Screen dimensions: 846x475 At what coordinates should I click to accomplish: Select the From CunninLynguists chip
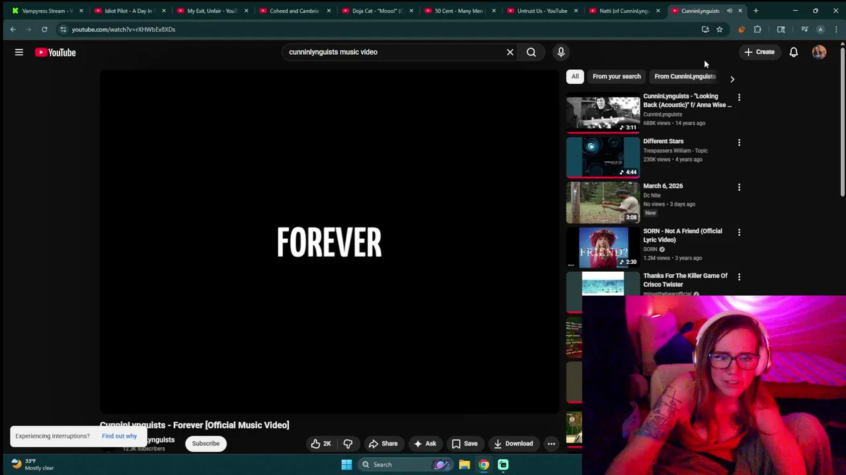tap(685, 77)
